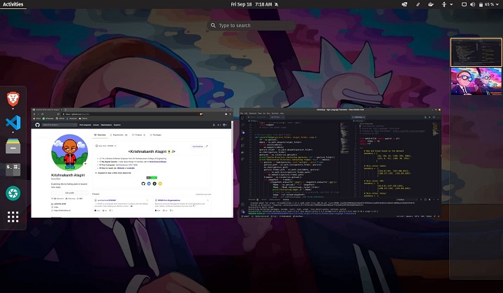Image resolution: width=503 pixels, height=293 pixels.
Task: Open the Files manager dock icon
Action: coord(13,146)
